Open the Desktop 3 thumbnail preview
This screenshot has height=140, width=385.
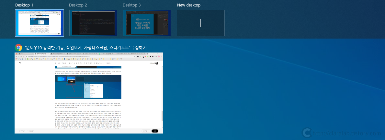click(x=147, y=23)
